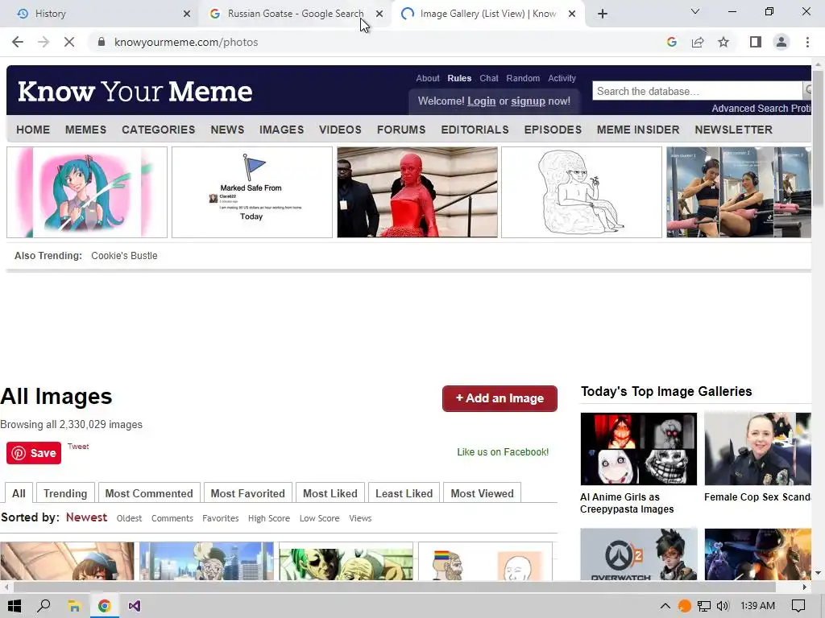The width and height of the screenshot is (825, 618).
Task: Click the Chrome icon in the taskbar
Action: point(104,606)
